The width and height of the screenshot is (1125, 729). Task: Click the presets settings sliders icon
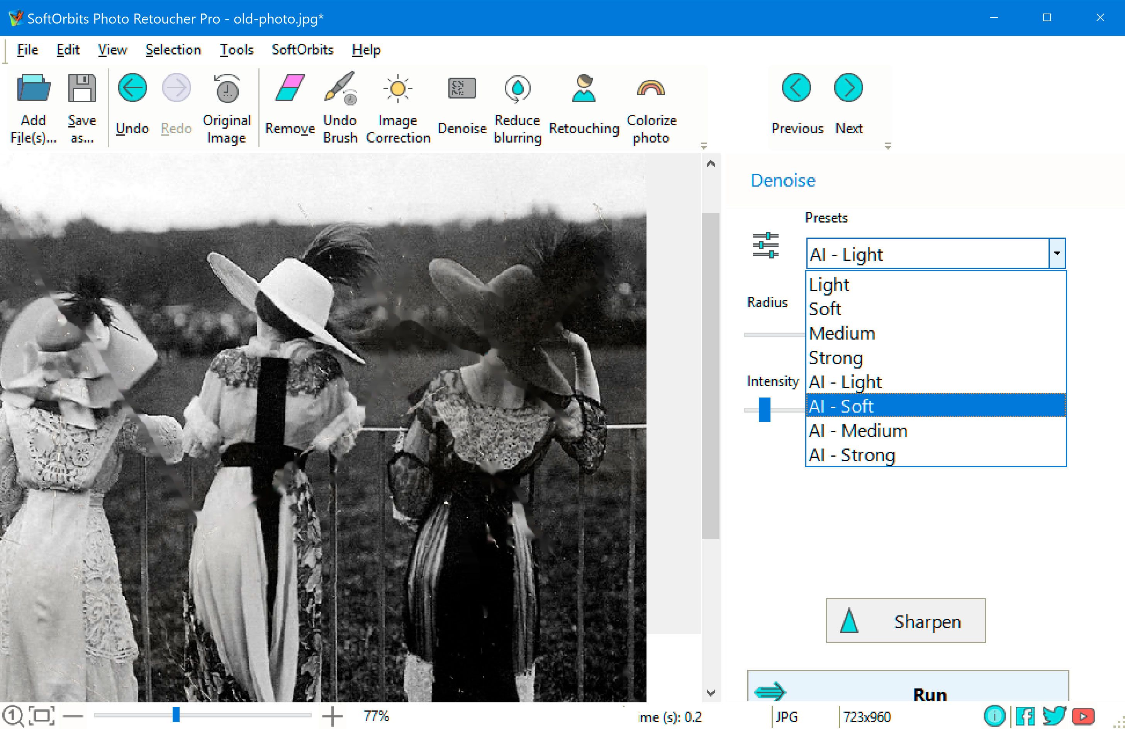(765, 245)
